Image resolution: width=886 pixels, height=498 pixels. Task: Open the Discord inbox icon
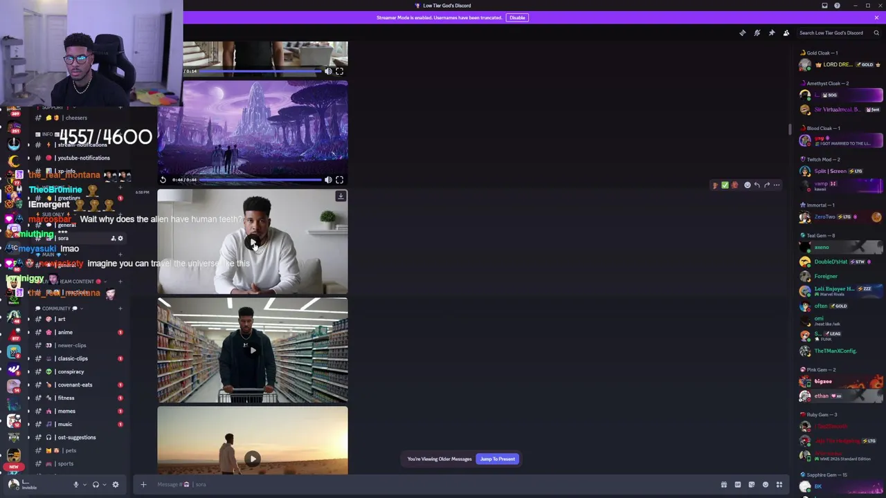click(x=824, y=6)
